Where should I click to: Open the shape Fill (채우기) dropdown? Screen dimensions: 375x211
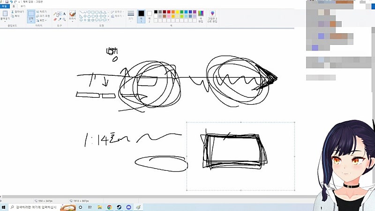point(117,16)
